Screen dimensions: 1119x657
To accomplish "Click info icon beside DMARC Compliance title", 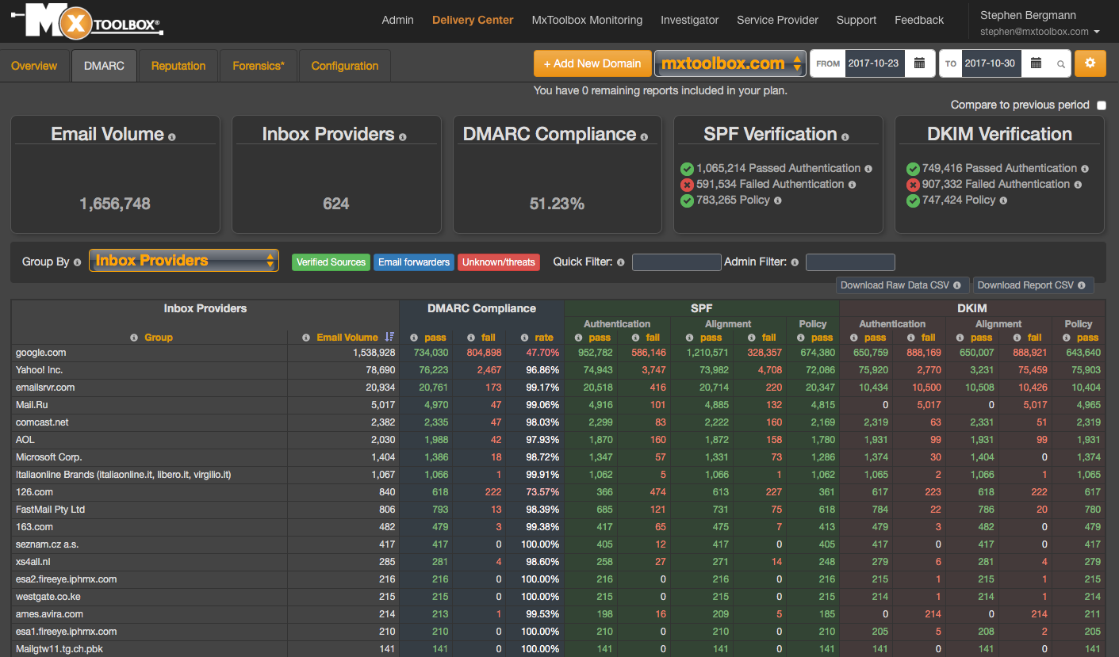I will pos(644,137).
